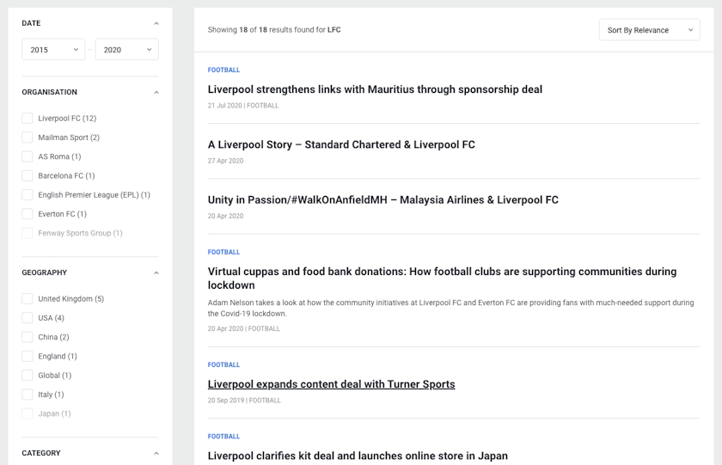The image size is (722, 465).
Task: Check the Liverpool FC organisation filter
Action: 28,119
